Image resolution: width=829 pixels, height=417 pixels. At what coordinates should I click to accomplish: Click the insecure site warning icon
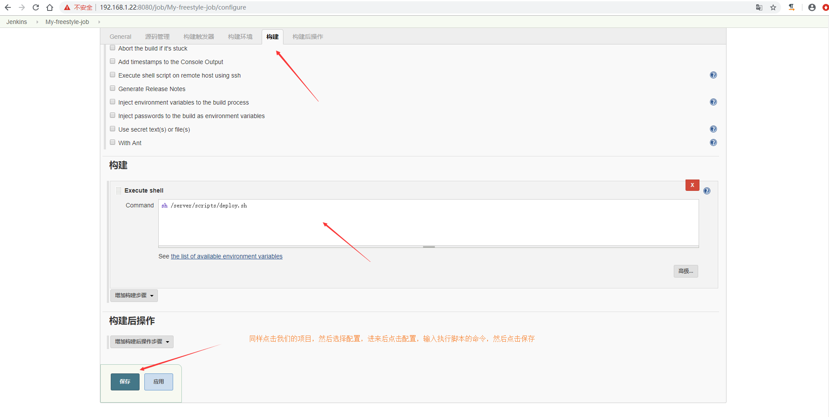[67, 7]
